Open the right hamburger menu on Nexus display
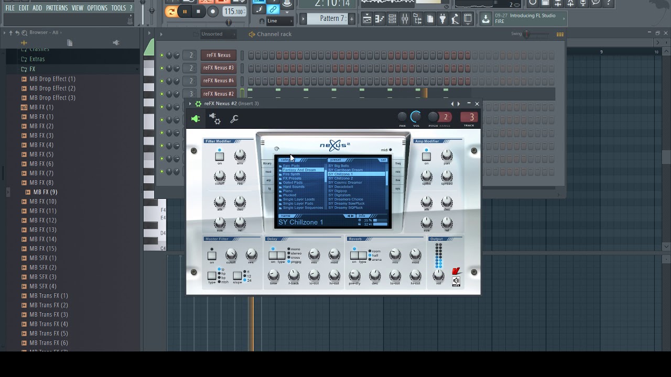This screenshot has width=671, height=377. pos(404,143)
